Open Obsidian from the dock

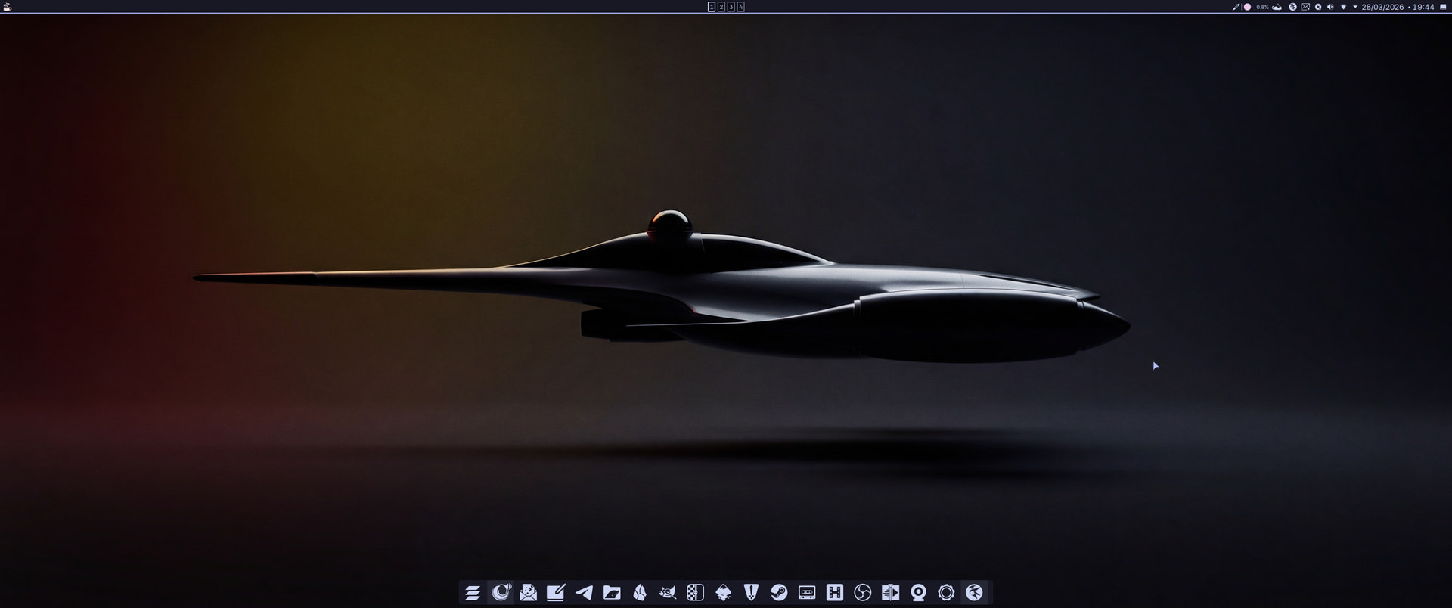coord(640,593)
